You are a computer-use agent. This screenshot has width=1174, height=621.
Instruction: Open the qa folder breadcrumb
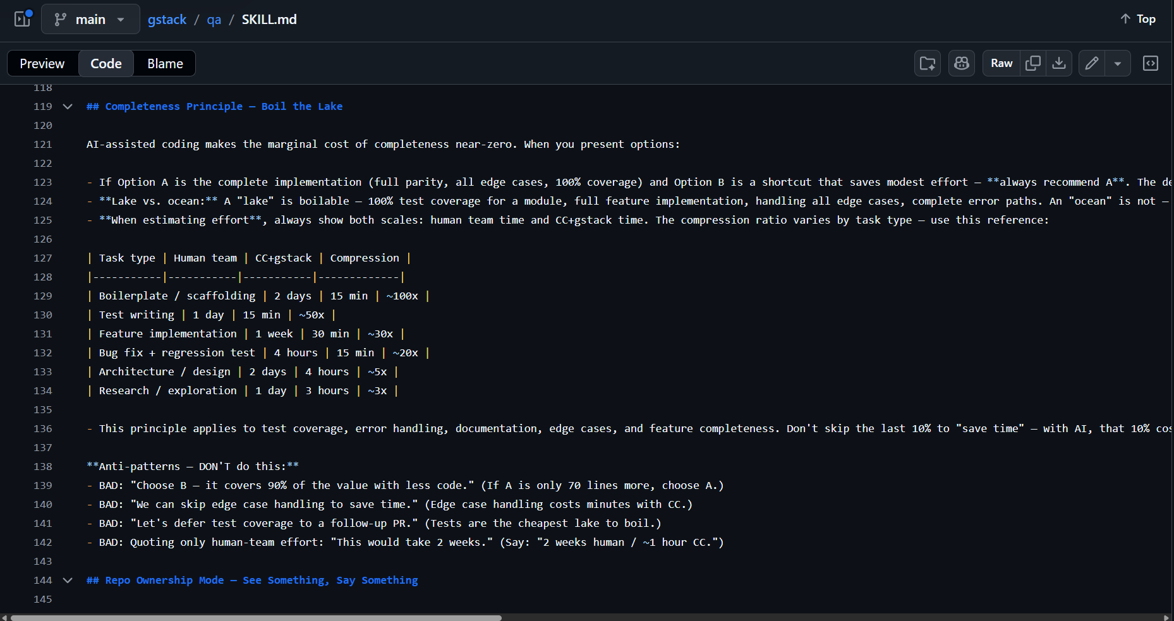tap(214, 20)
